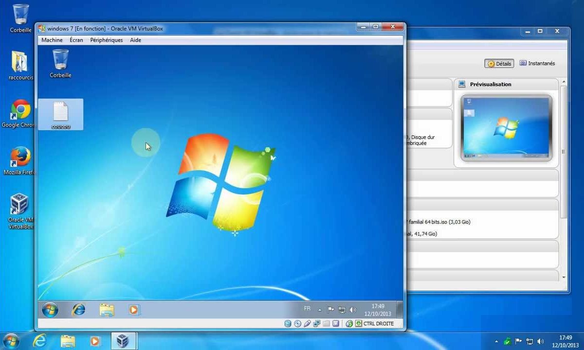
Task: Show hidden icons in the host system tray
Action: coord(497,341)
